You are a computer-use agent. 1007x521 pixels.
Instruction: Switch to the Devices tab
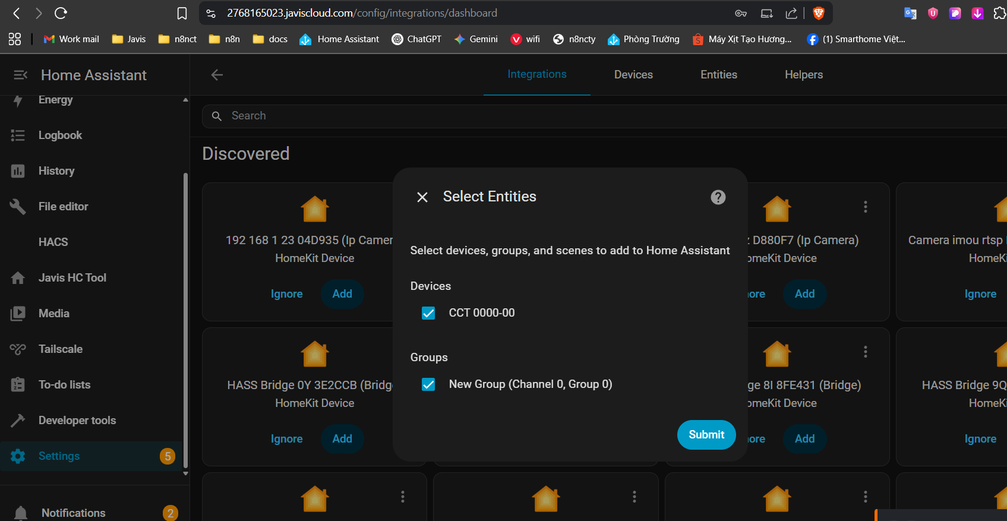click(633, 75)
